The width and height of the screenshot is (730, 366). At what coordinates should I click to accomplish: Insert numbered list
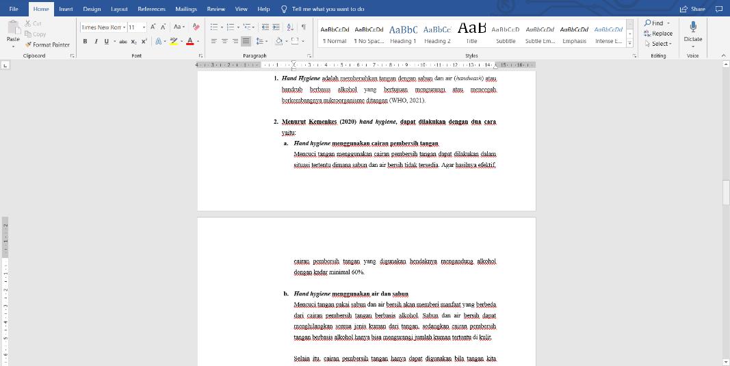point(230,27)
